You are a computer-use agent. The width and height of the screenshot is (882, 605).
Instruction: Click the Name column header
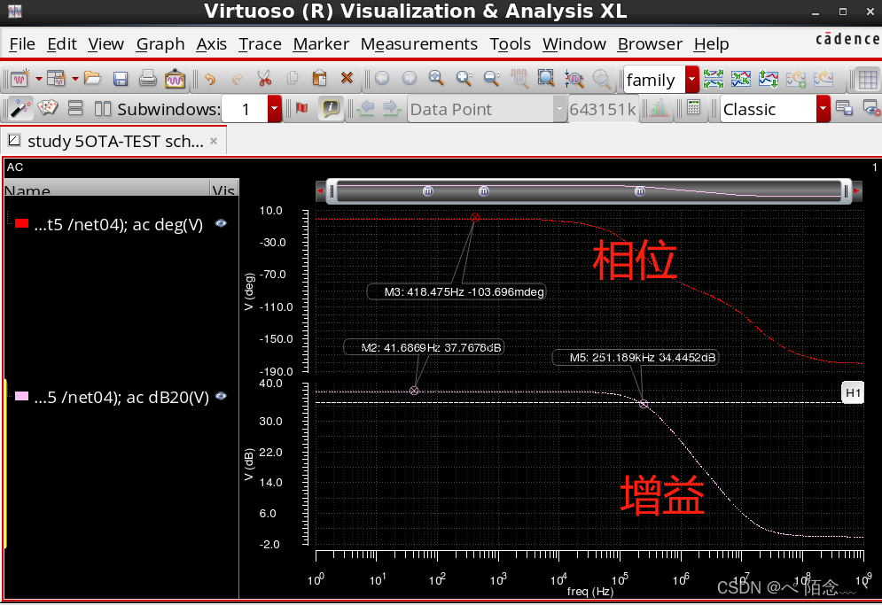click(x=106, y=189)
